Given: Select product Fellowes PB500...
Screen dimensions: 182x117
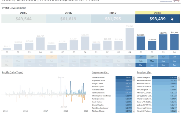Looking at the screenshot, I should 157,80.
